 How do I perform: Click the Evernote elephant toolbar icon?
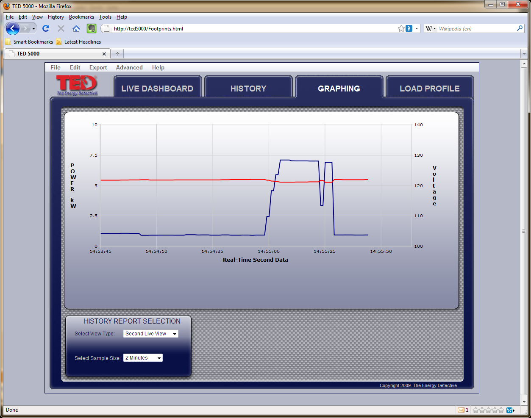point(92,28)
